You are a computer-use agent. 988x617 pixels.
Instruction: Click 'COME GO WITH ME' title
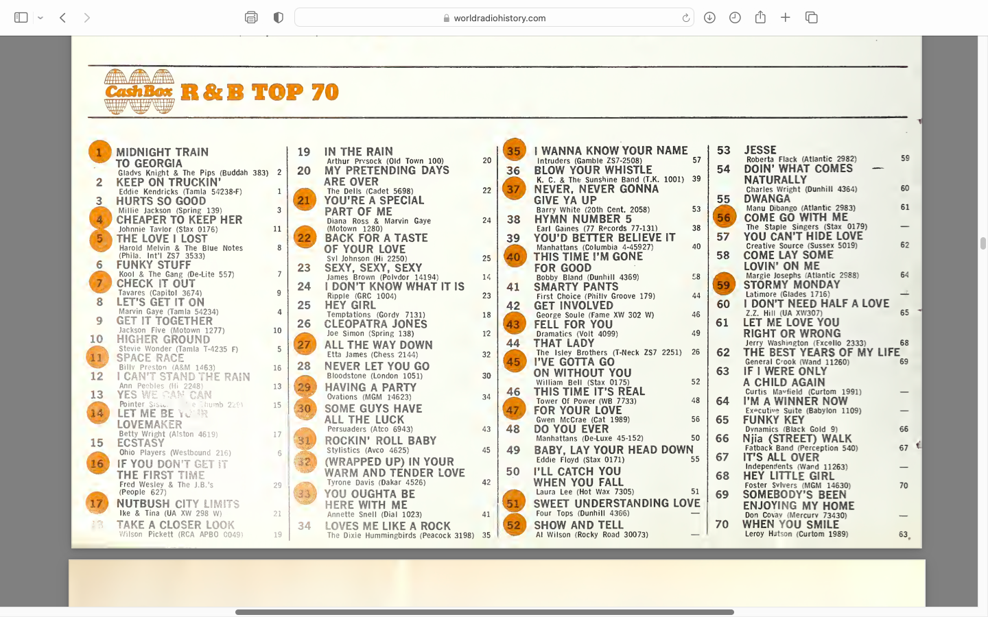[796, 217]
